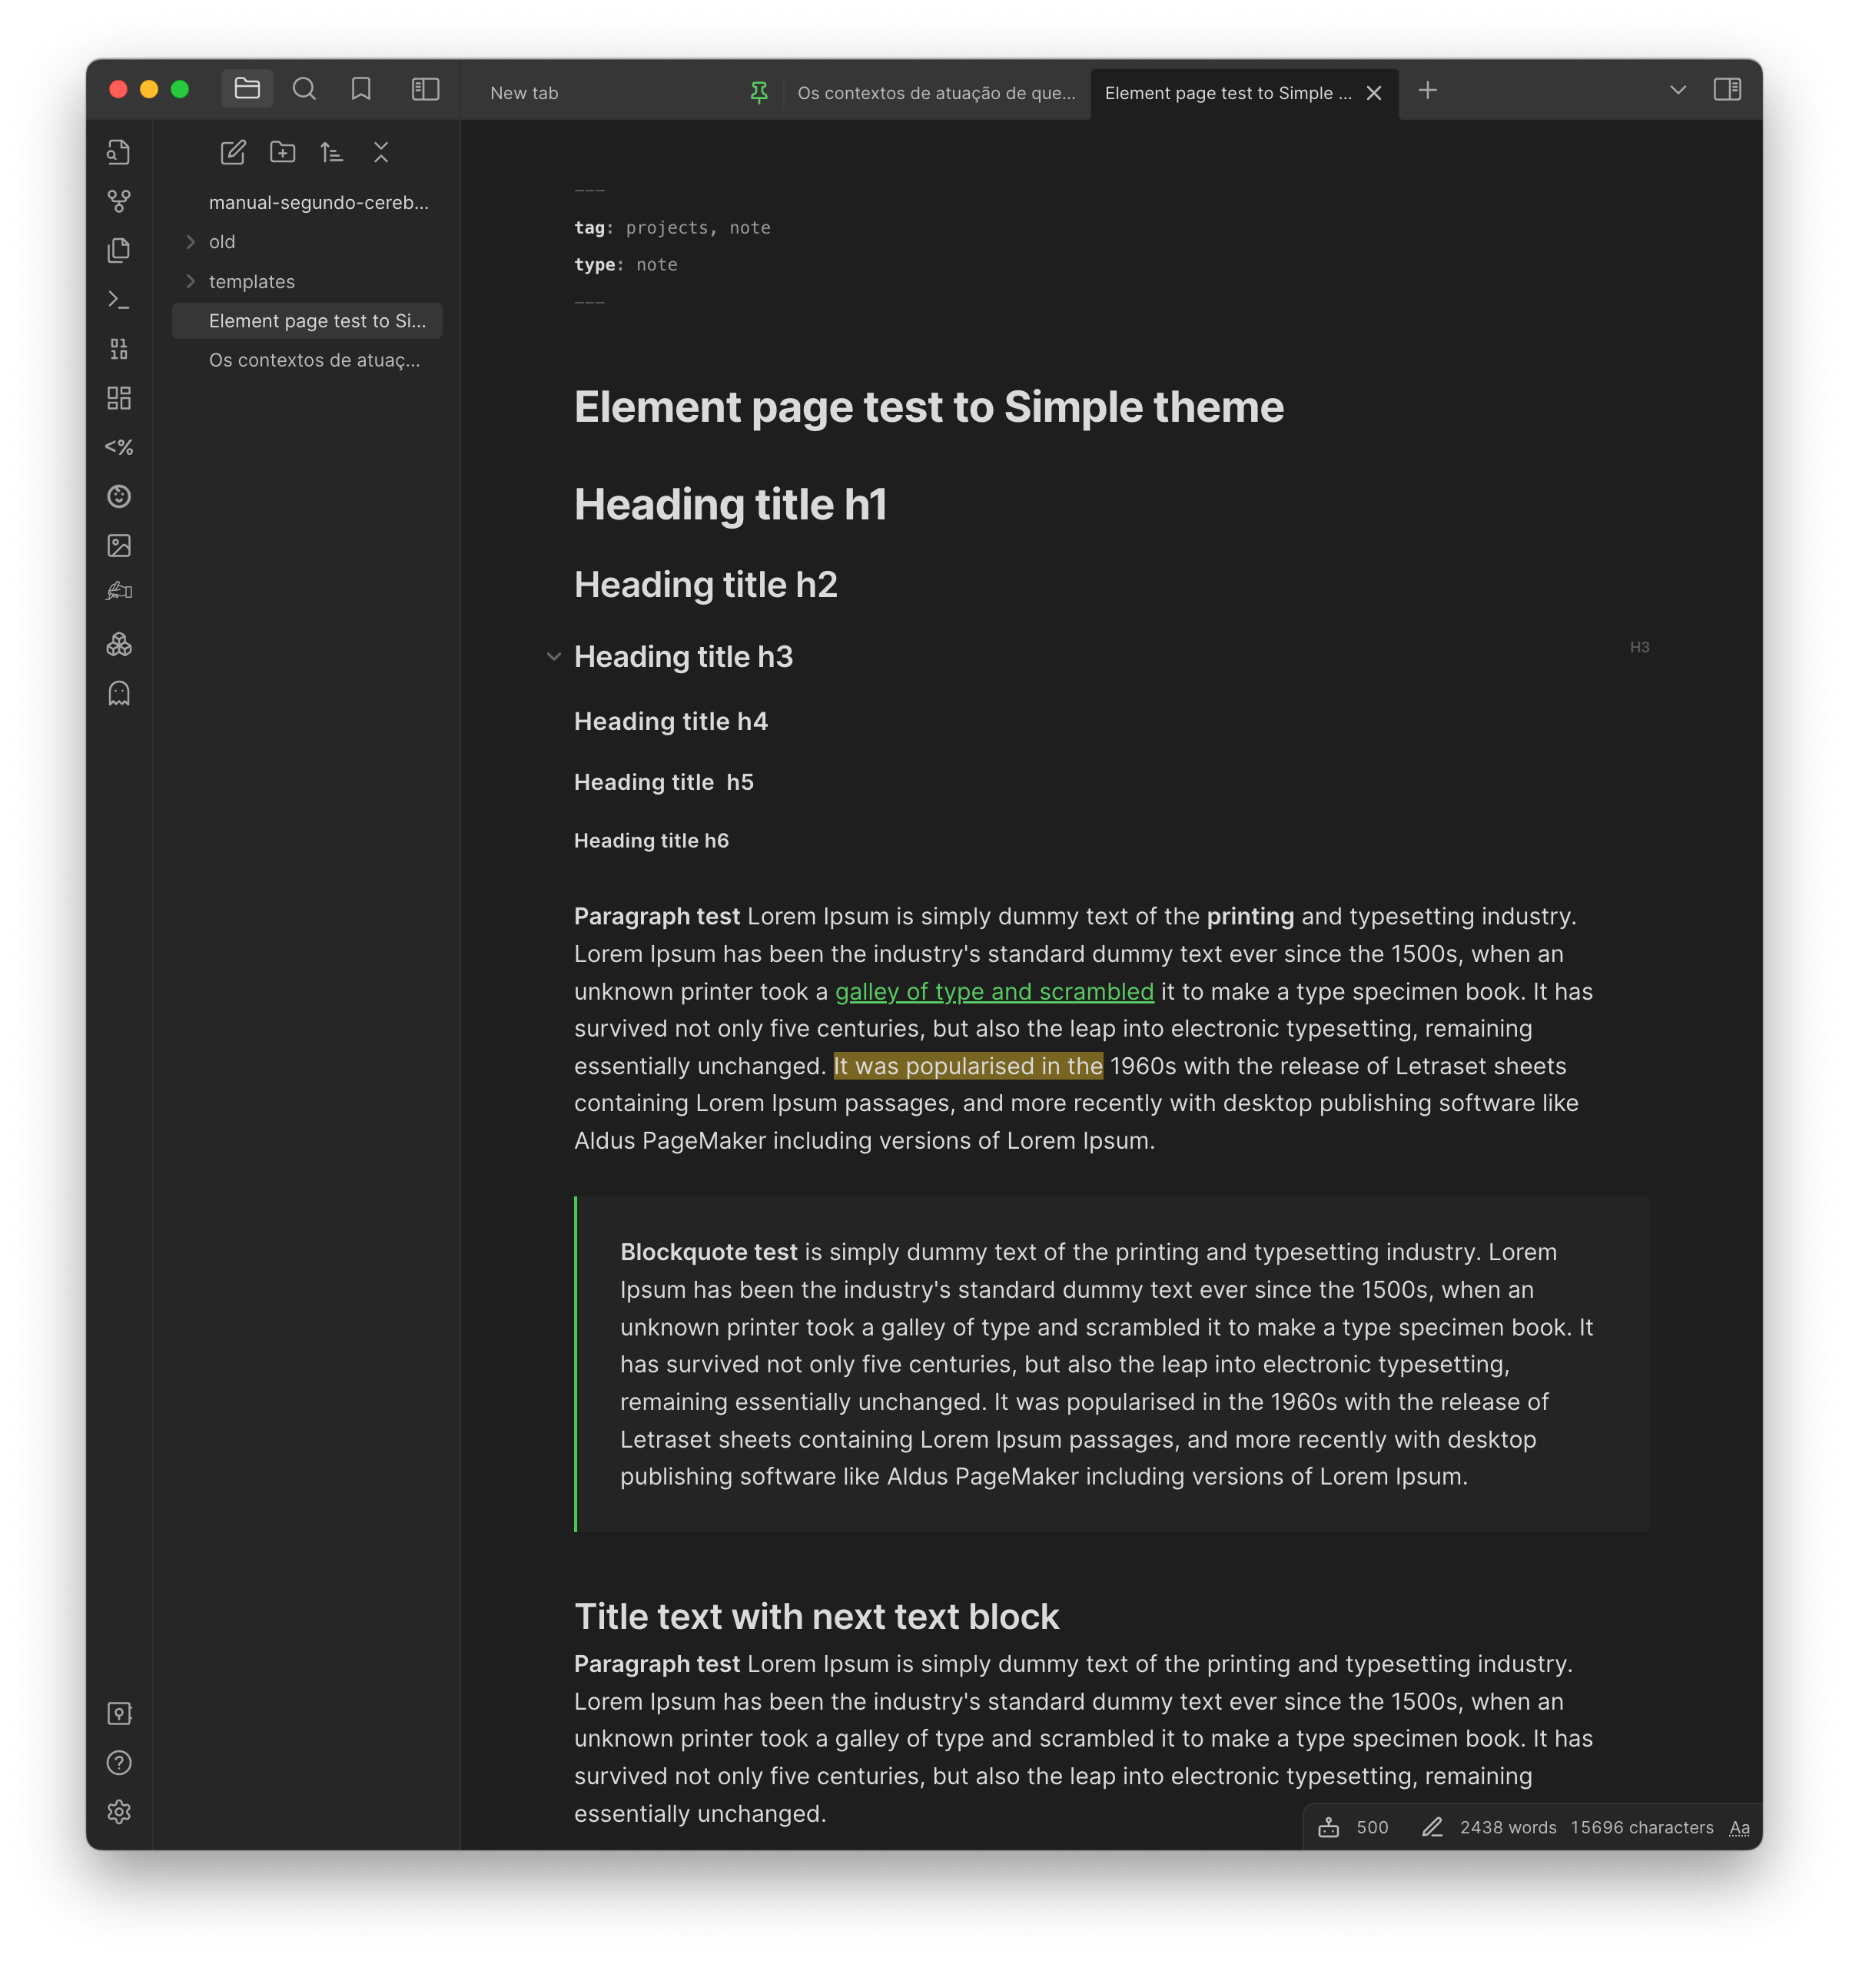Viewport: 1849px width, 1964px height.
Task: Collapse the Heading title h3 section
Action: [553, 657]
